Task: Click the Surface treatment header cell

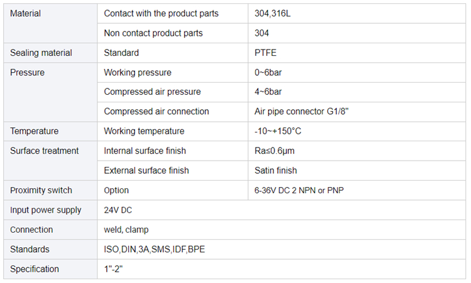Action: coord(50,161)
